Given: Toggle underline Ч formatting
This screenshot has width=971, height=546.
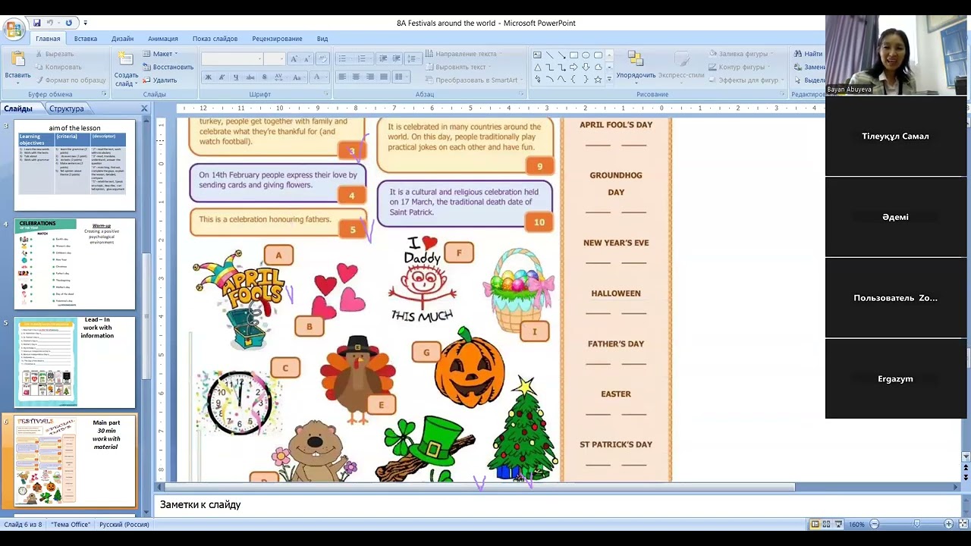Looking at the screenshot, I should (236, 77).
